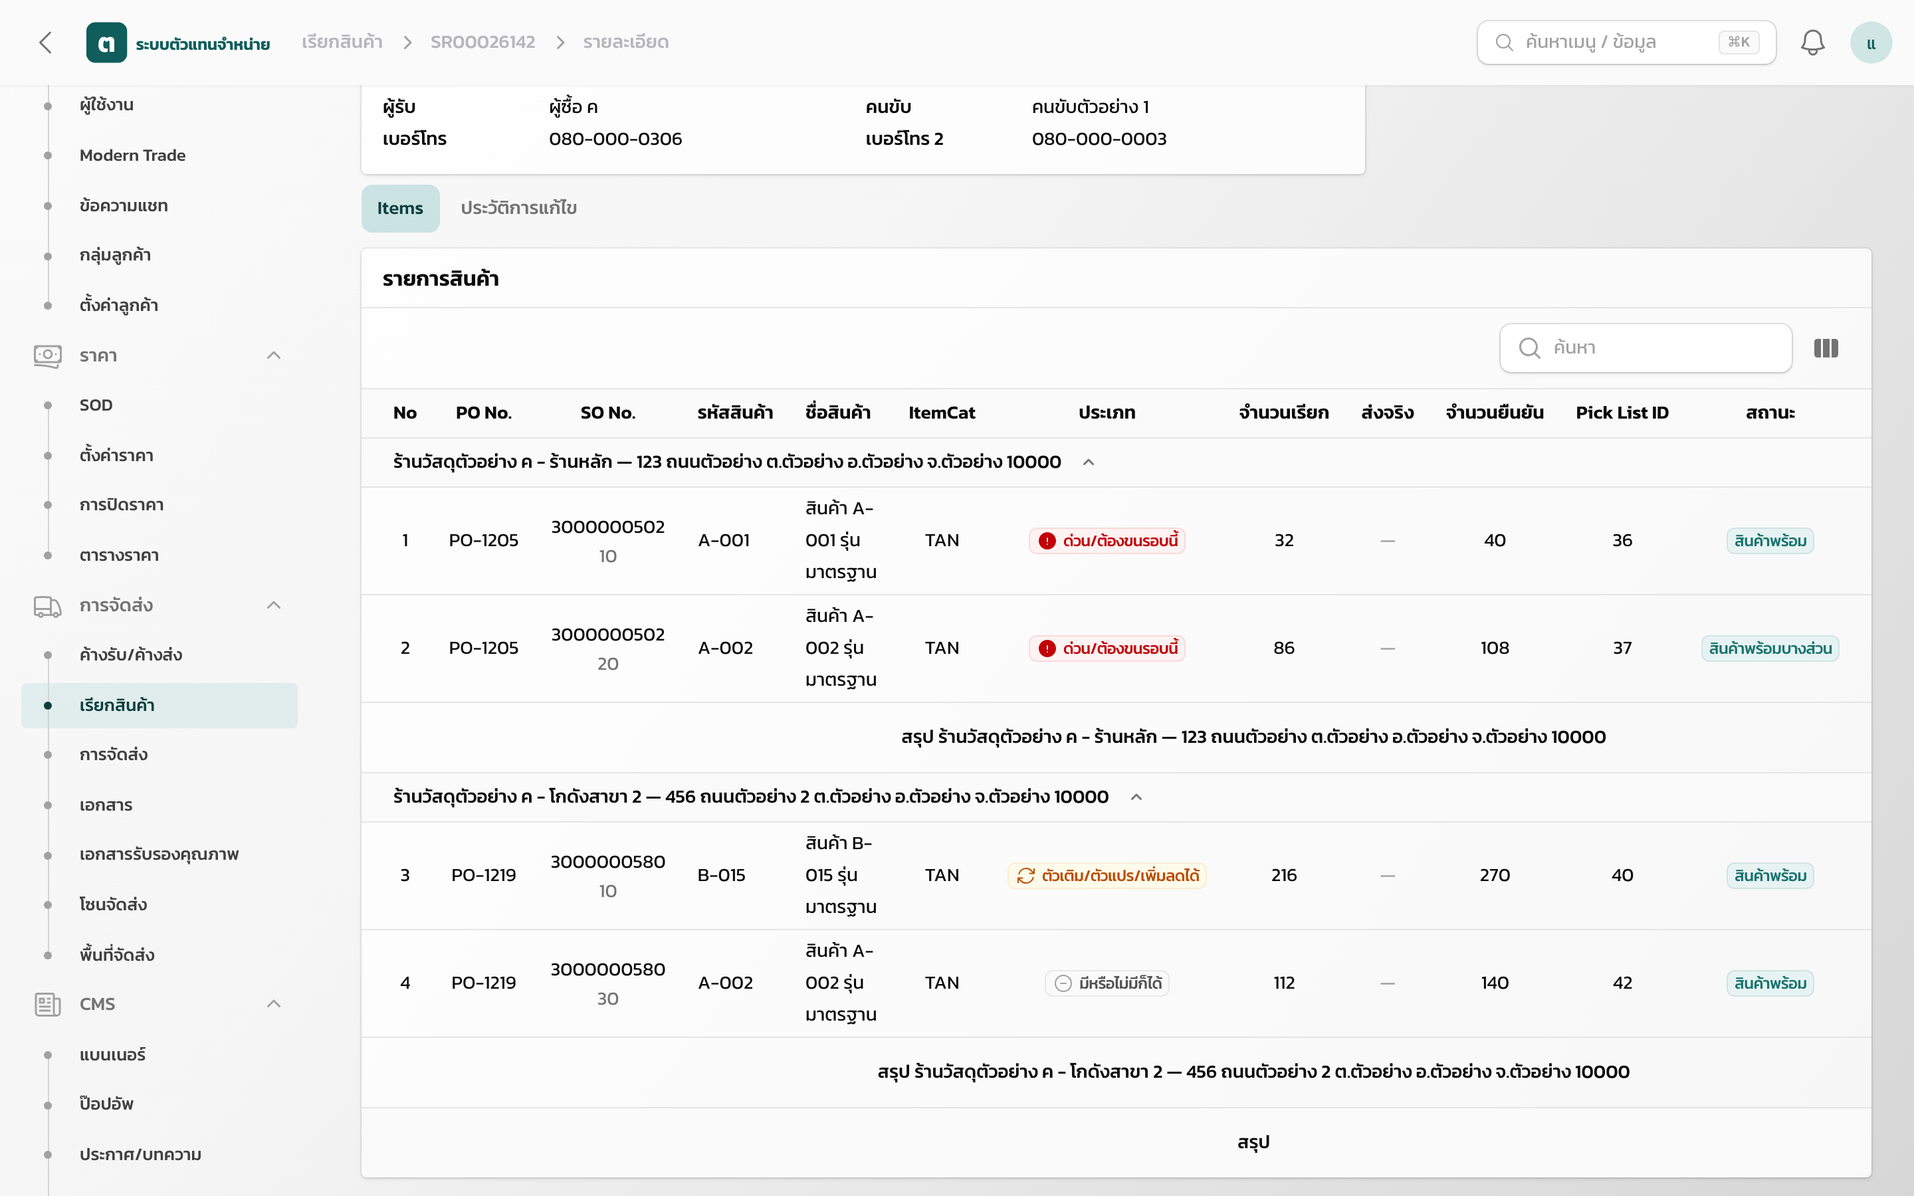The width and height of the screenshot is (1914, 1196).
Task: Open ข้อความแชท in sidebar
Action: 124,206
